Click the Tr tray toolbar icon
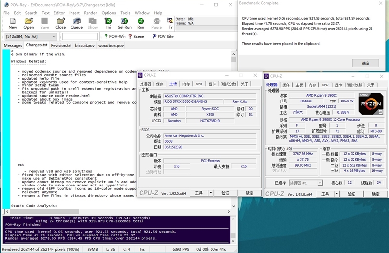Image resolution: width=389 pixels, height=253 pixels. (170, 23)
